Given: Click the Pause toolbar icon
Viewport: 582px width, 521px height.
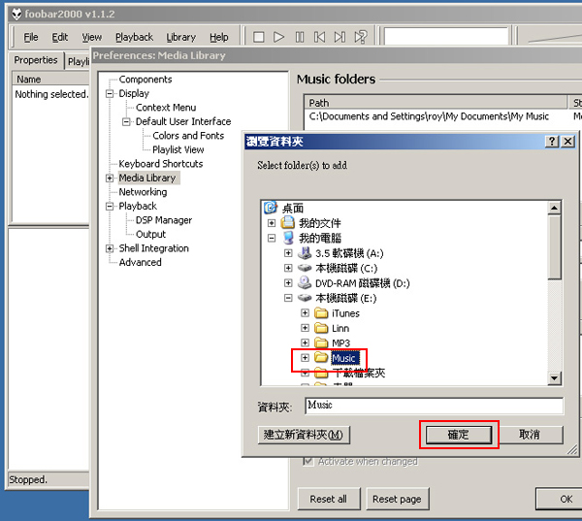Looking at the screenshot, I should tap(300, 37).
